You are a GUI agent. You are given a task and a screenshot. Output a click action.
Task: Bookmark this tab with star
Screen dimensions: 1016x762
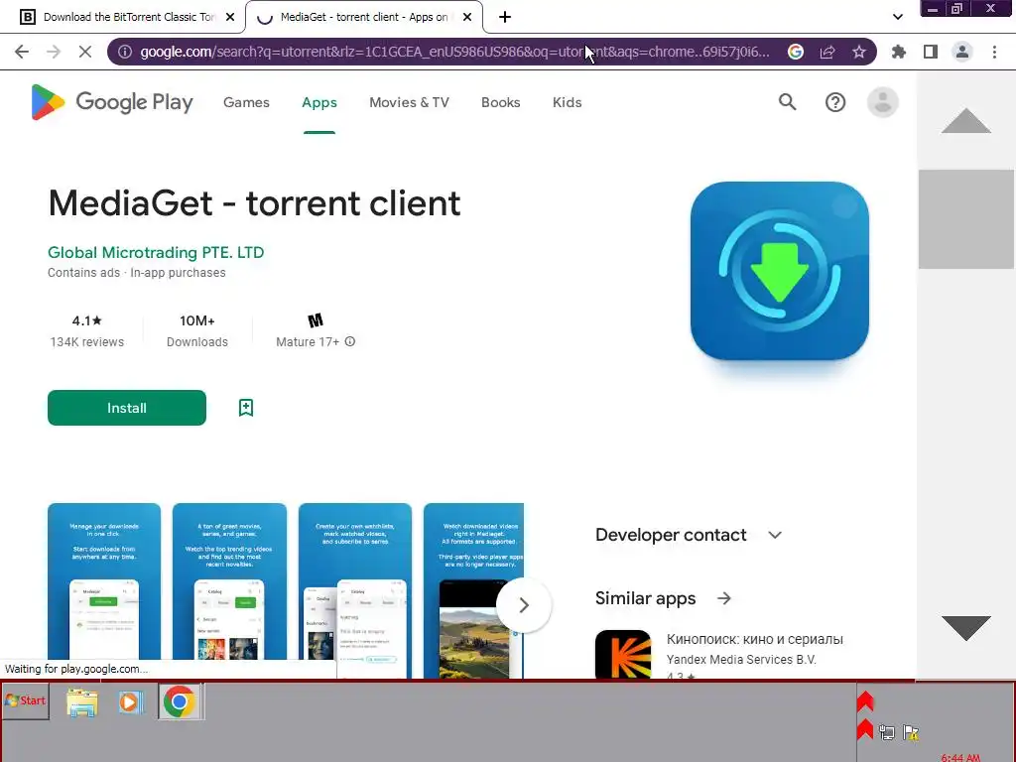[x=859, y=52]
